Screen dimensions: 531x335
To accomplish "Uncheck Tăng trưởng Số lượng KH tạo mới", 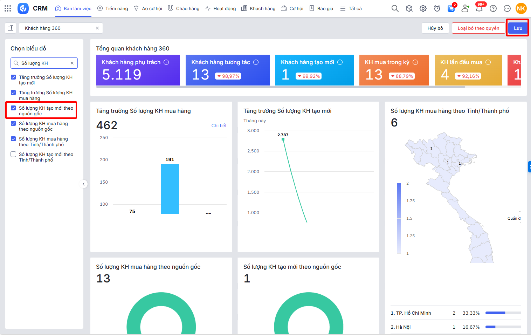I will pyautogui.click(x=13, y=77).
